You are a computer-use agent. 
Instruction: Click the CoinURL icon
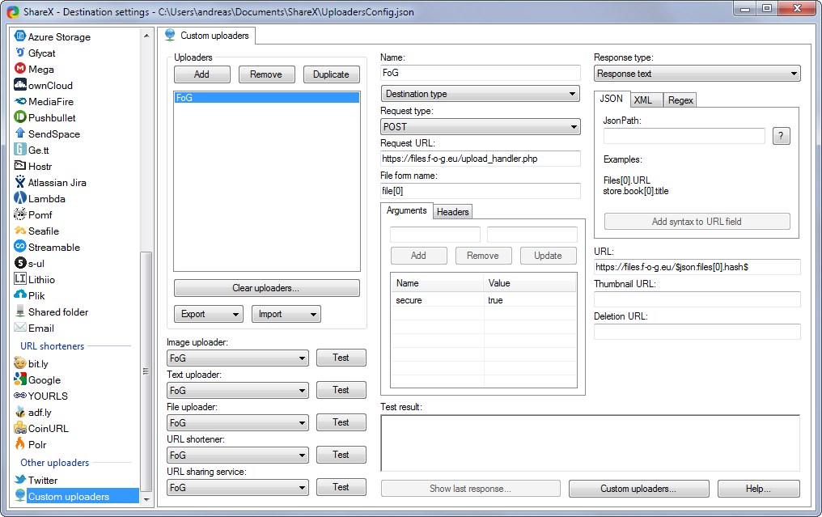click(20, 428)
